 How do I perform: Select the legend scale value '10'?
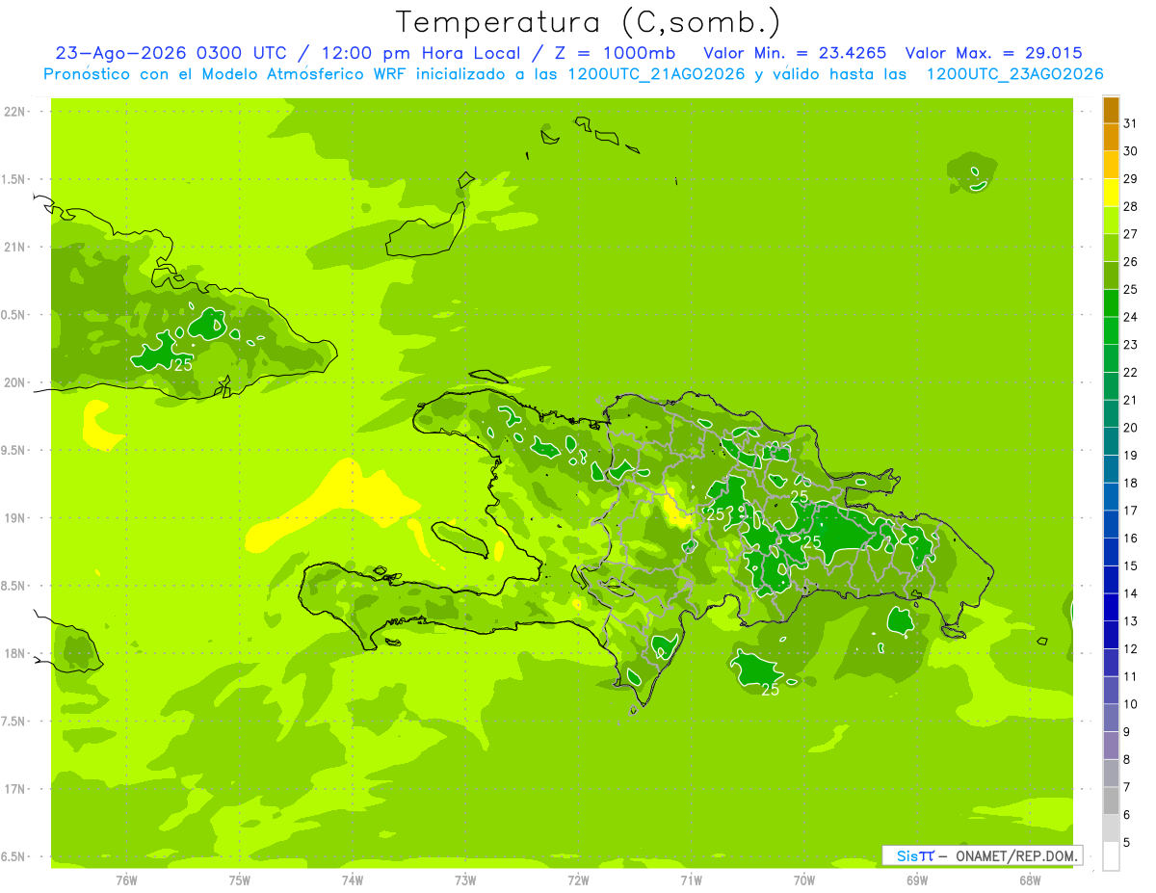pyautogui.click(x=1130, y=704)
